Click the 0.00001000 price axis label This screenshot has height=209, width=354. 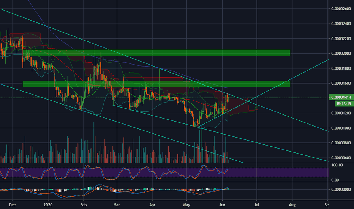click(x=341, y=128)
